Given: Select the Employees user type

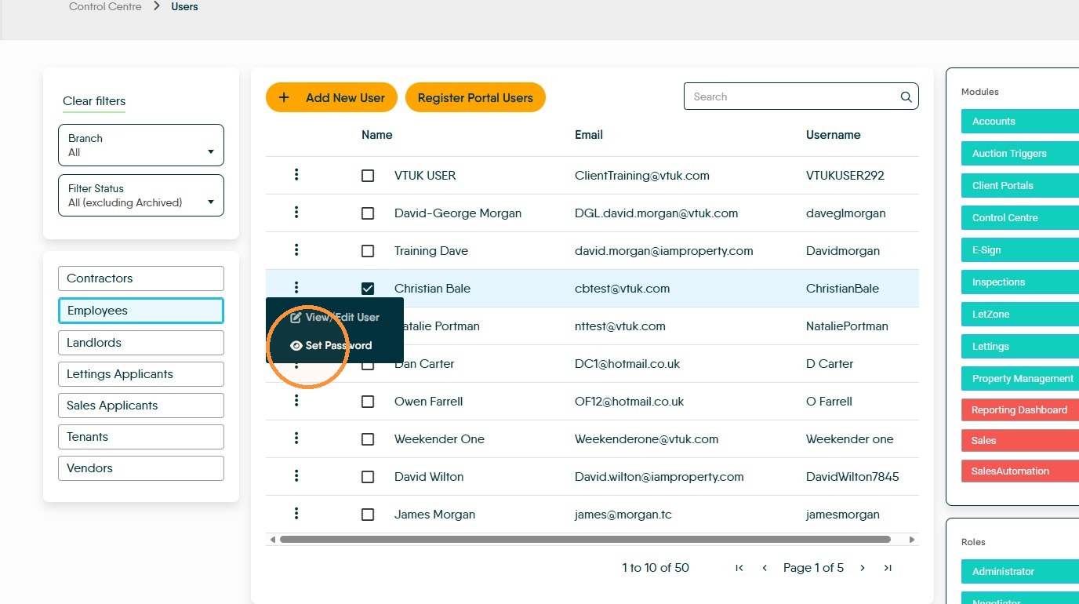Looking at the screenshot, I should coord(141,311).
